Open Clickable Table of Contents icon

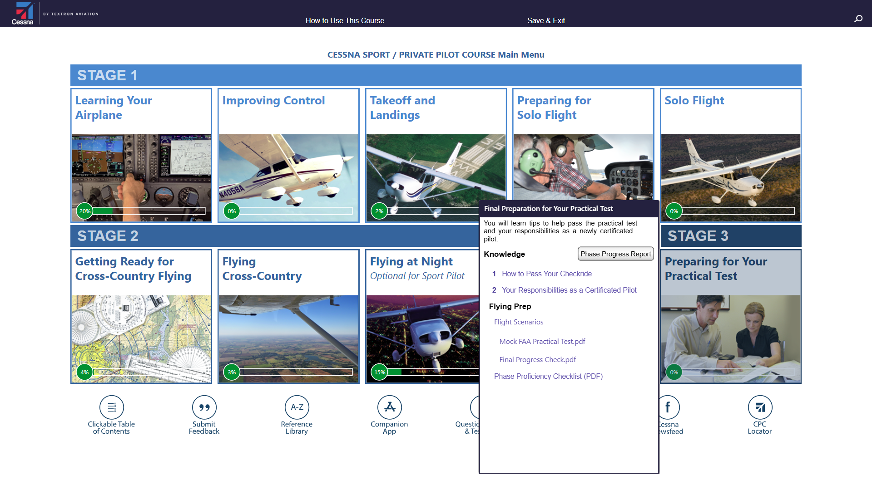111,407
